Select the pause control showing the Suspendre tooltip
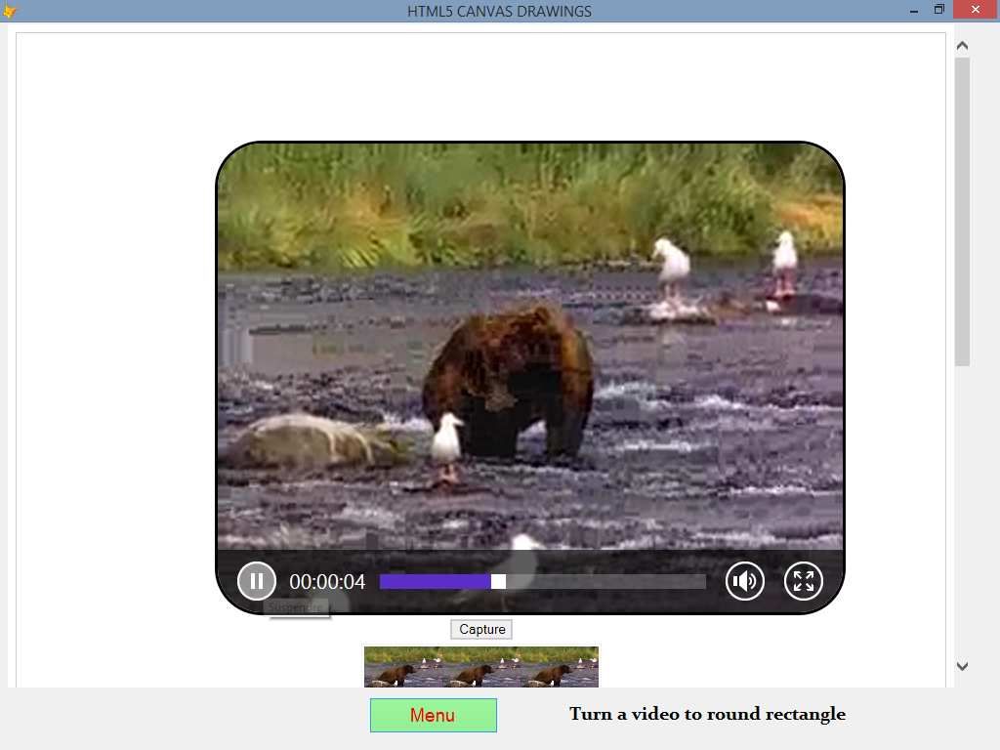Image resolution: width=1000 pixels, height=750 pixels. coord(256,580)
